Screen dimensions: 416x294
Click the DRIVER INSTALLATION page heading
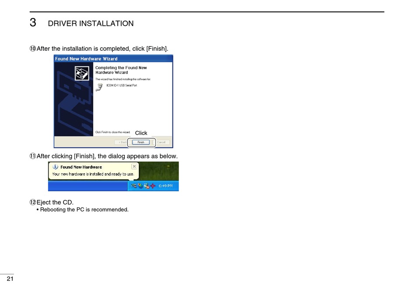click(91, 24)
